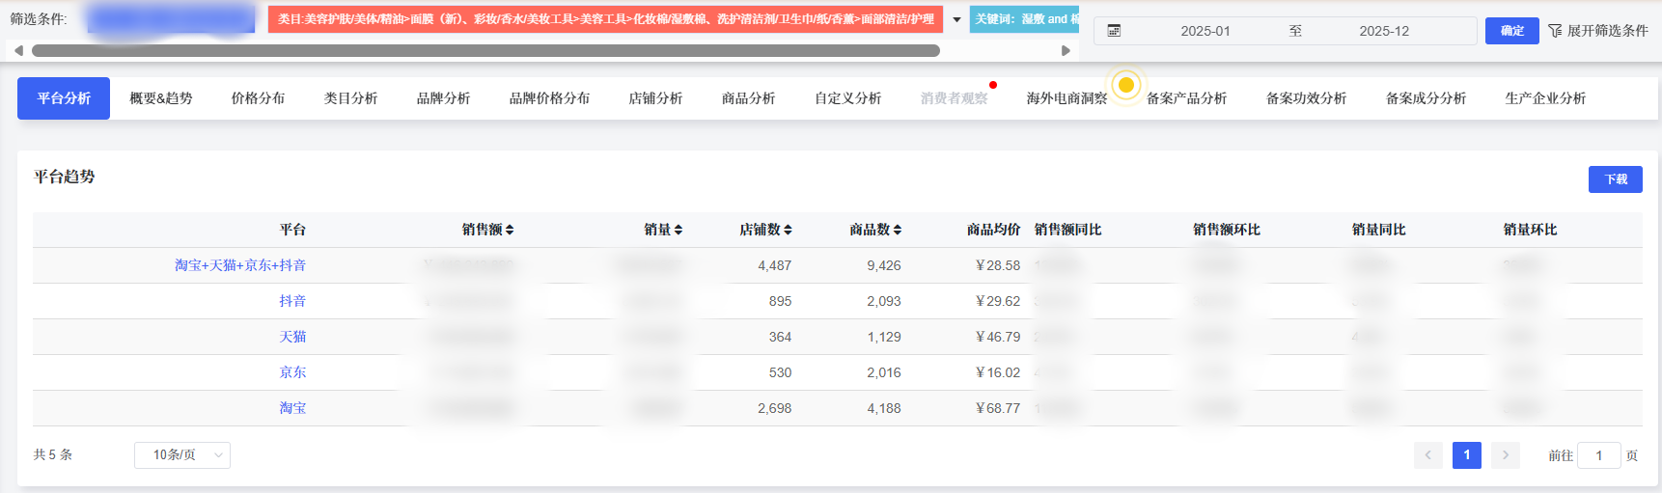Open the 抖音 platform link
Screen dimensions: 1662x493
(x=292, y=301)
